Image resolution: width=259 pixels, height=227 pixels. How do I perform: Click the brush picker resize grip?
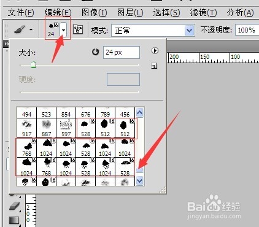click(x=163, y=190)
